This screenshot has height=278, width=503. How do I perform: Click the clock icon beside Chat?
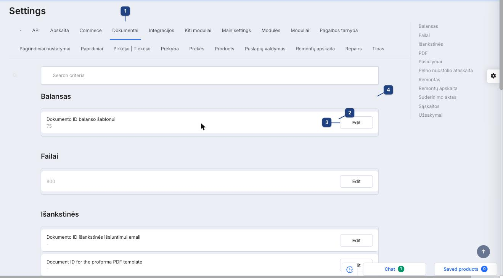pyautogui.click(x=350, y=270)
